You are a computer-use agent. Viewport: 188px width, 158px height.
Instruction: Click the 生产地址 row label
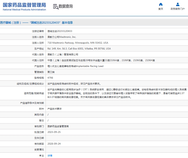pyautogui.click(x=39, y=49)
